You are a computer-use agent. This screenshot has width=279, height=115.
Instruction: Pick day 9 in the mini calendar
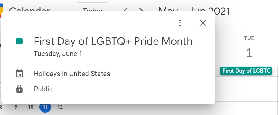pos(16,107)
